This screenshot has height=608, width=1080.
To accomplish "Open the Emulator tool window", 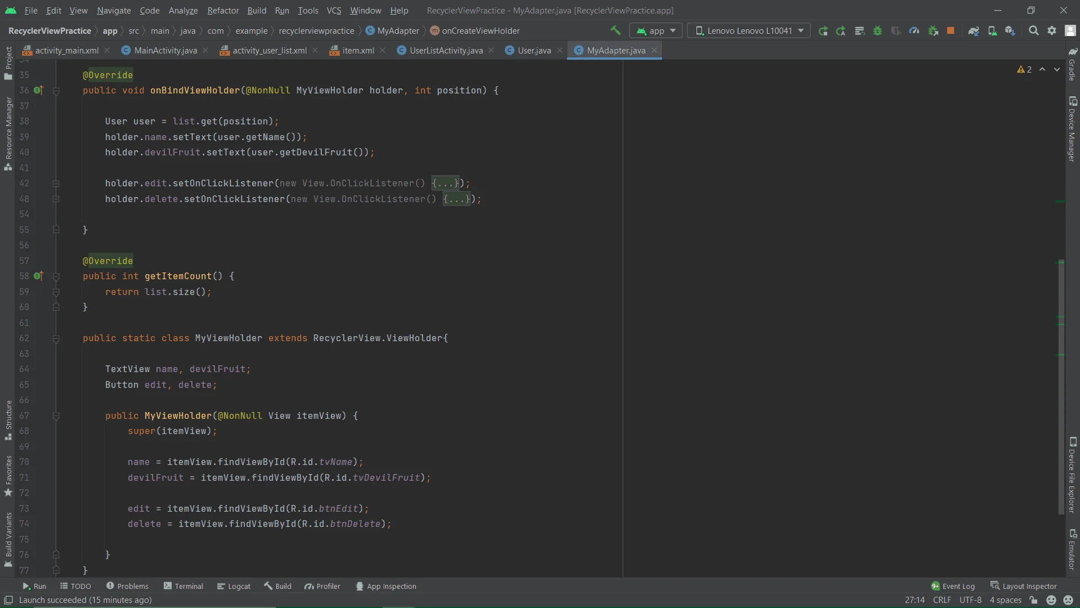I will click(1072, 549).
